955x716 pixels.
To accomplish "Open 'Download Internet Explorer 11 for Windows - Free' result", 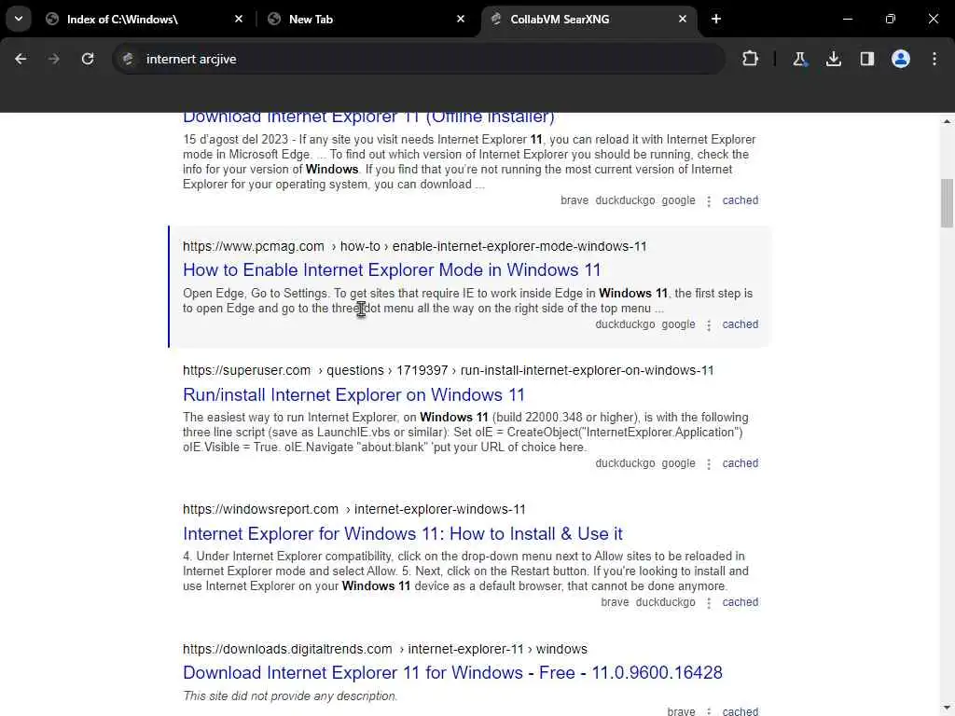I will (x=452, y=672).
